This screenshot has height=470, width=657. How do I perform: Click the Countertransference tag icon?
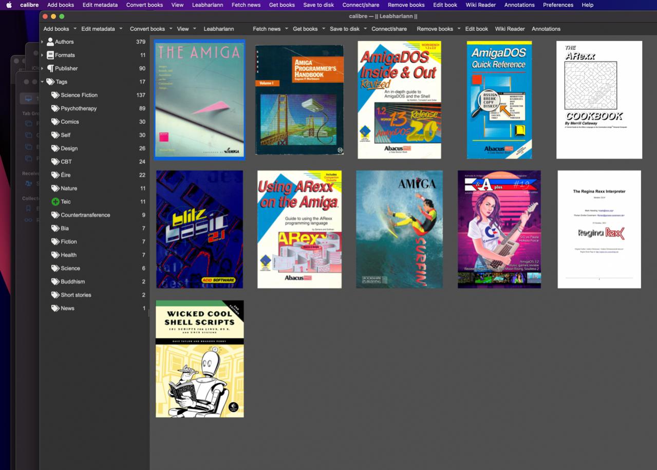(x=55, y=215)
